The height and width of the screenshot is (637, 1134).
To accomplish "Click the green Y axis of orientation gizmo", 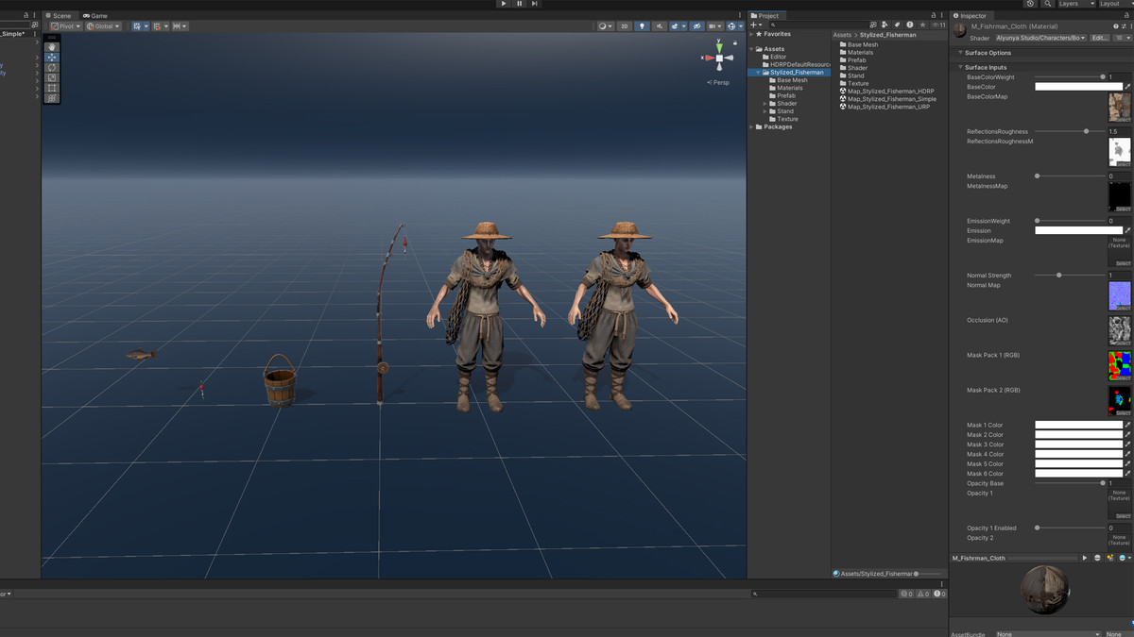I will tap(719, 46).
